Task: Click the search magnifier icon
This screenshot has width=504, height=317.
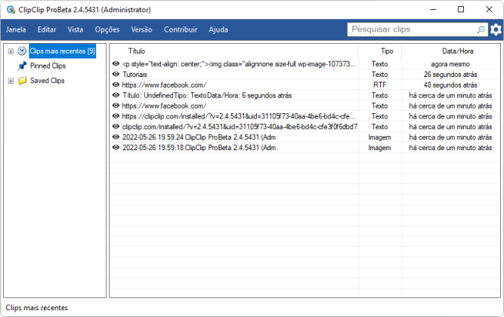Action: 481,29
